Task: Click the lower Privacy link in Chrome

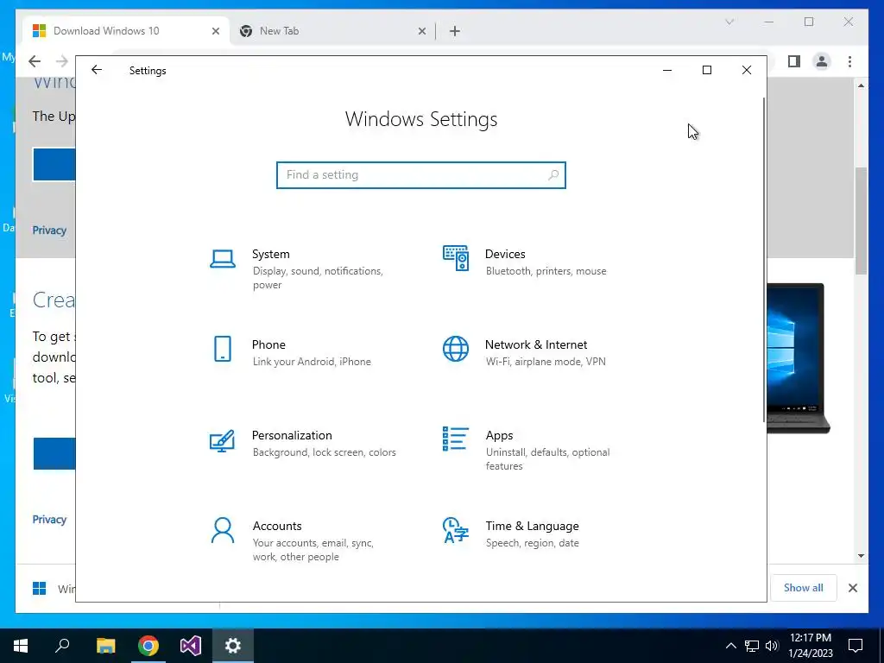Action: click(x=49, y=519)
